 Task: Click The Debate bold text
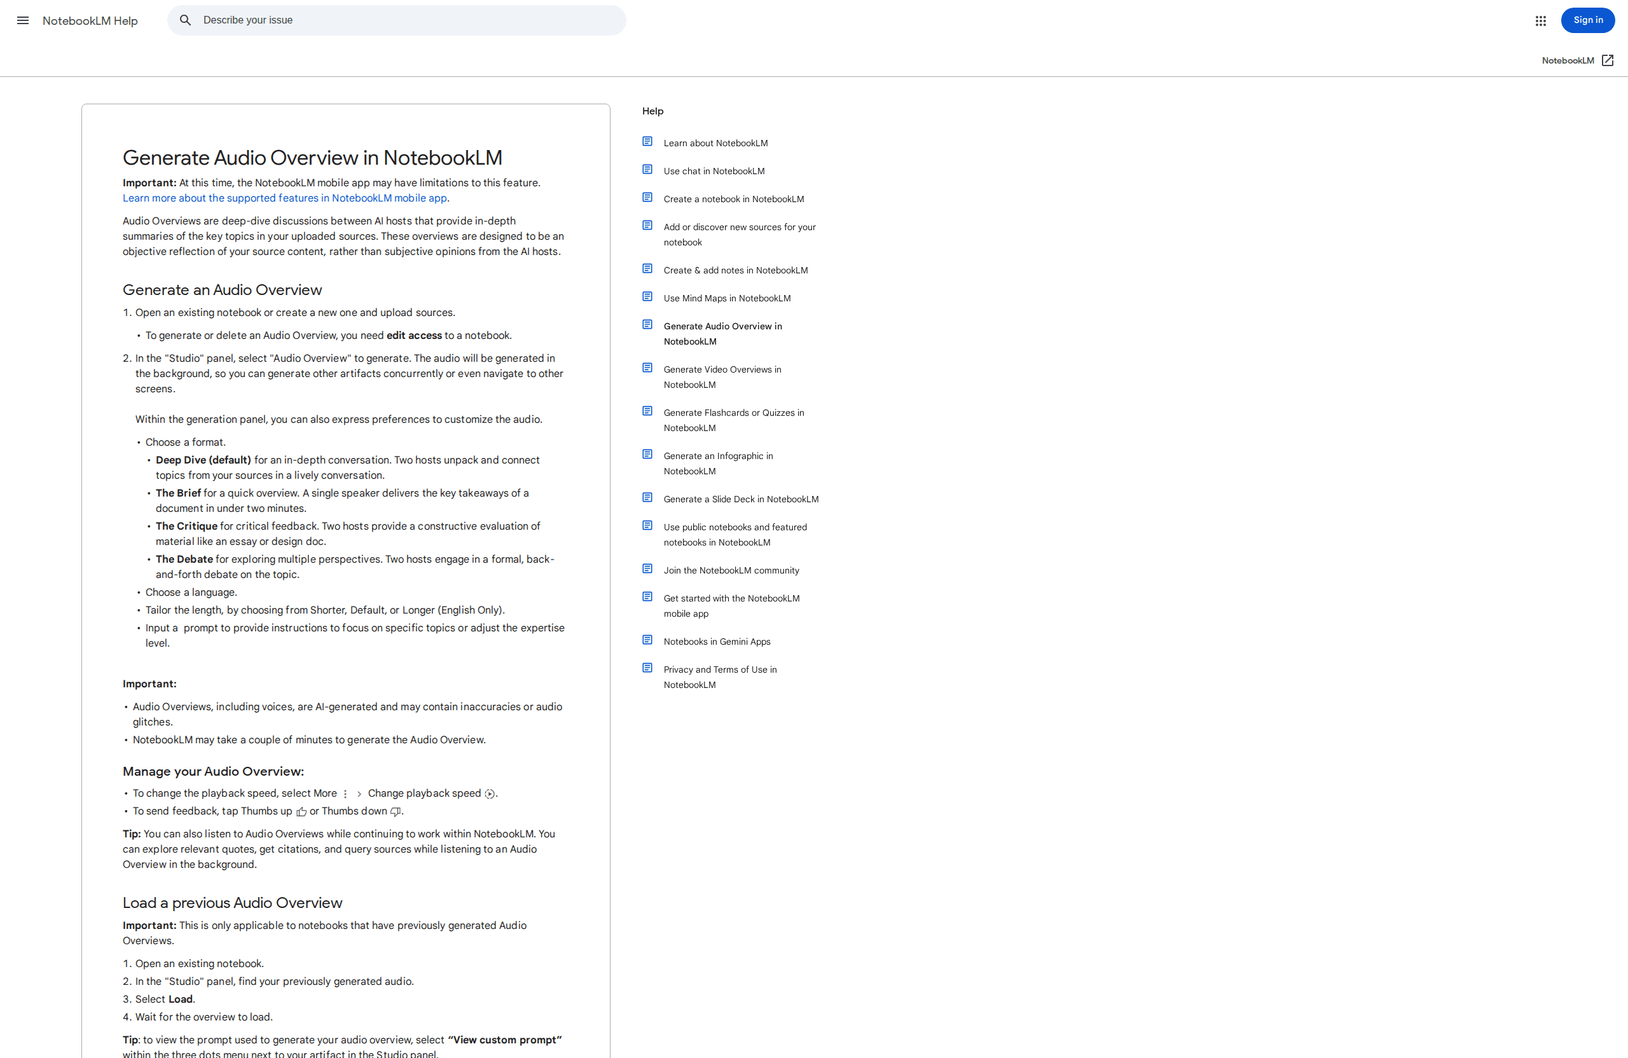coord(184,560)
